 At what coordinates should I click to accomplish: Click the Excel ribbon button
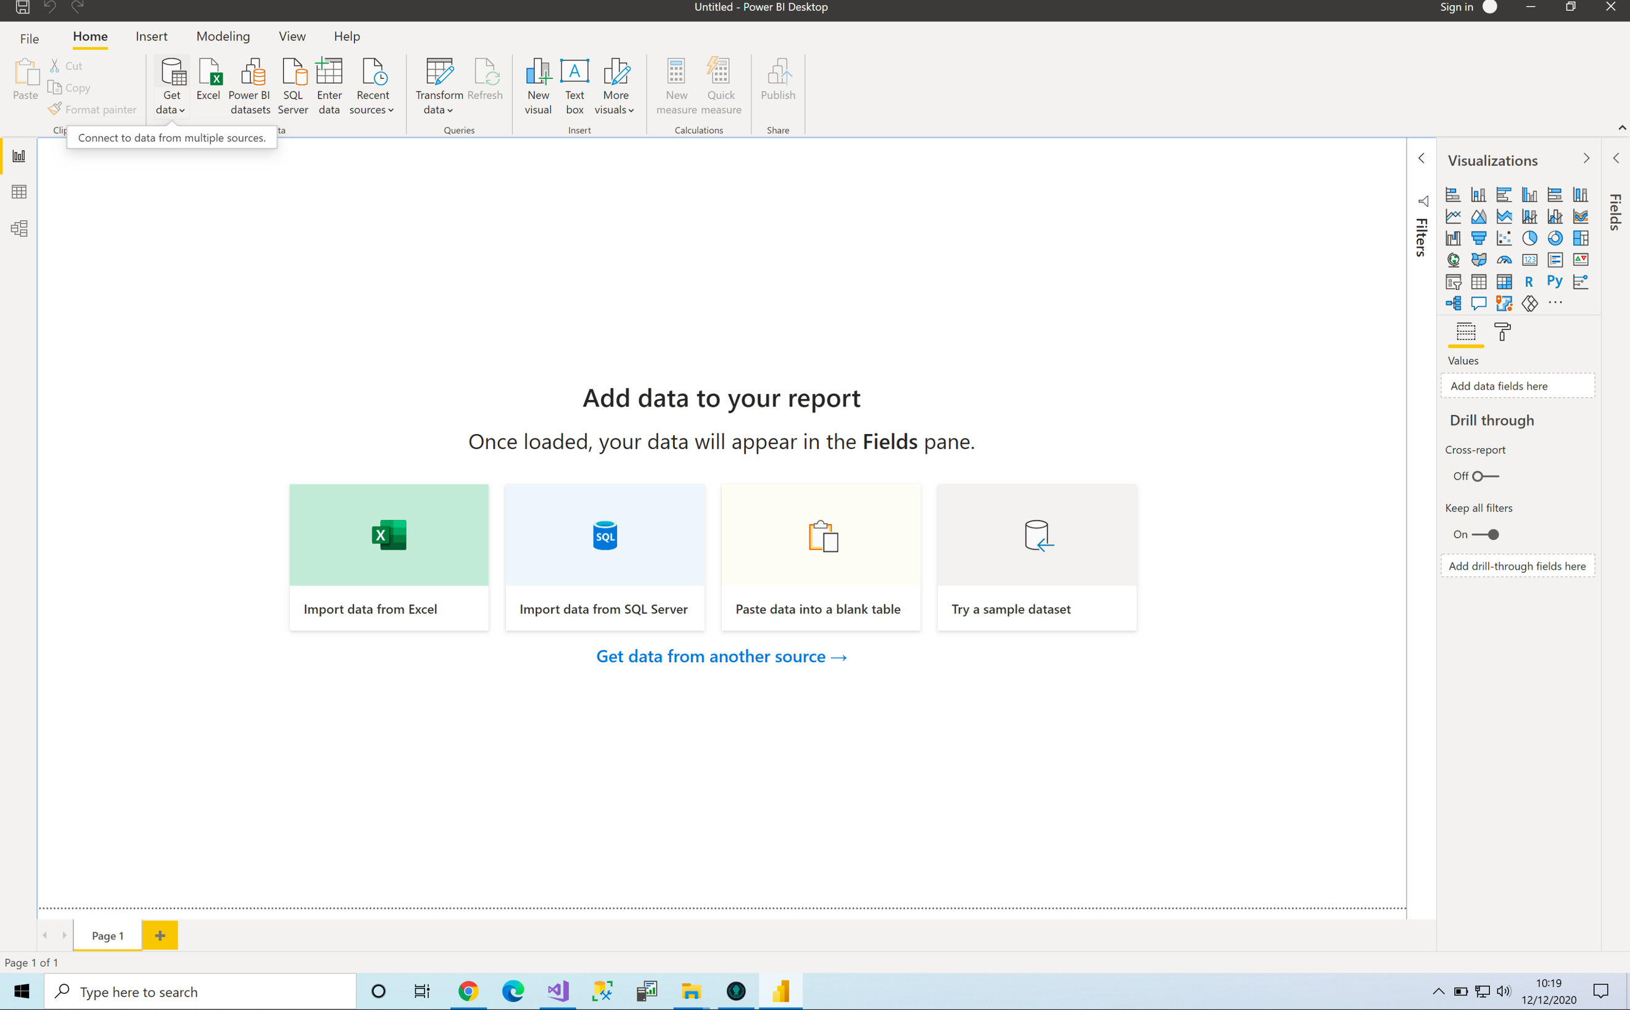click(x=209, y=80)
